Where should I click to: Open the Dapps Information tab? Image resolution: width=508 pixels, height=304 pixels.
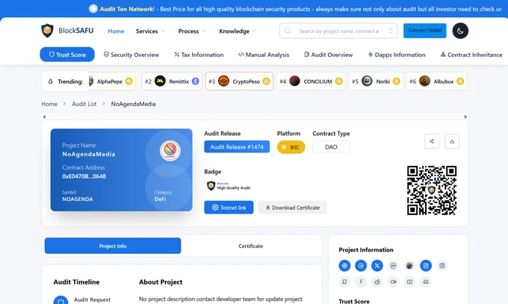pos(397,55)
